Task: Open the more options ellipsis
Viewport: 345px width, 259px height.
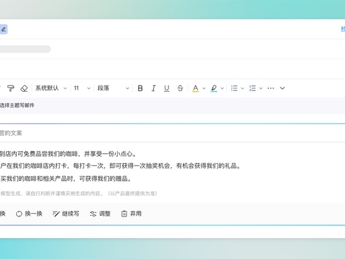Action: coord(271,88)
